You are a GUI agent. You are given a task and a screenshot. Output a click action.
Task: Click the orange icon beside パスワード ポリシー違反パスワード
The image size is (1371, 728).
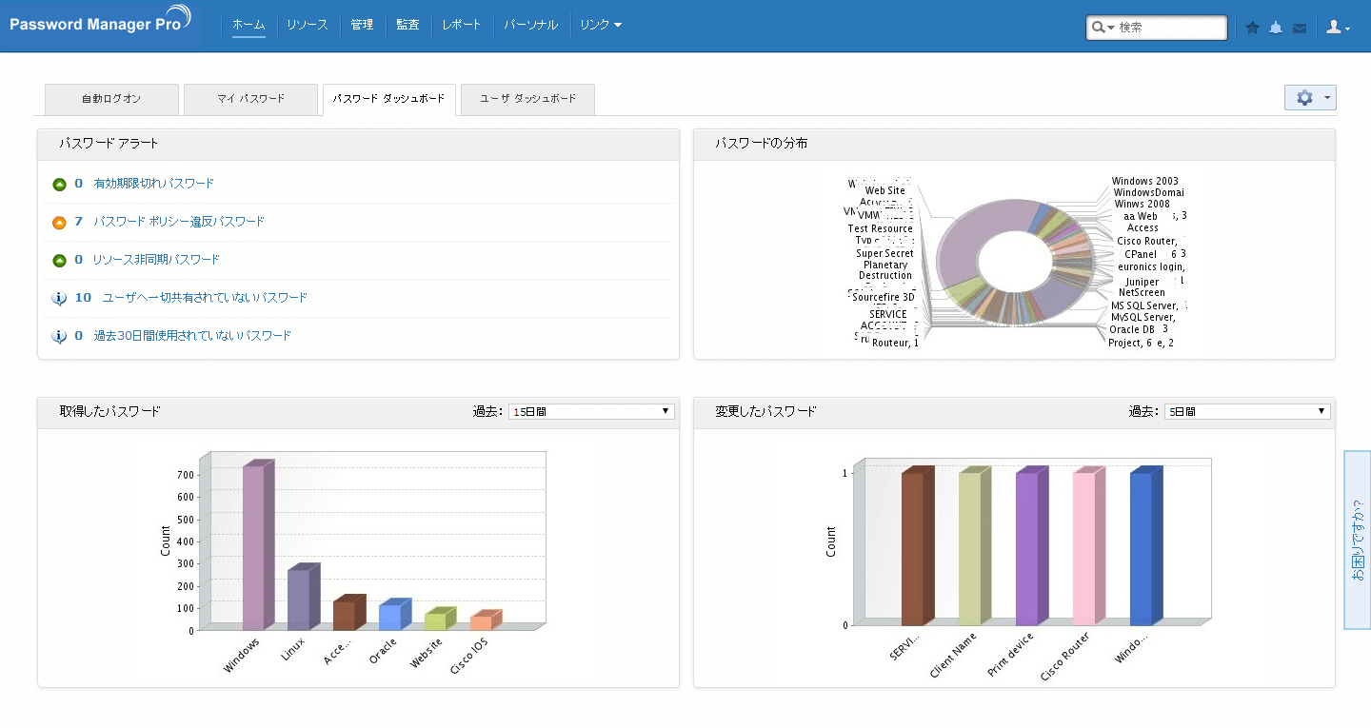pos(59,222)
